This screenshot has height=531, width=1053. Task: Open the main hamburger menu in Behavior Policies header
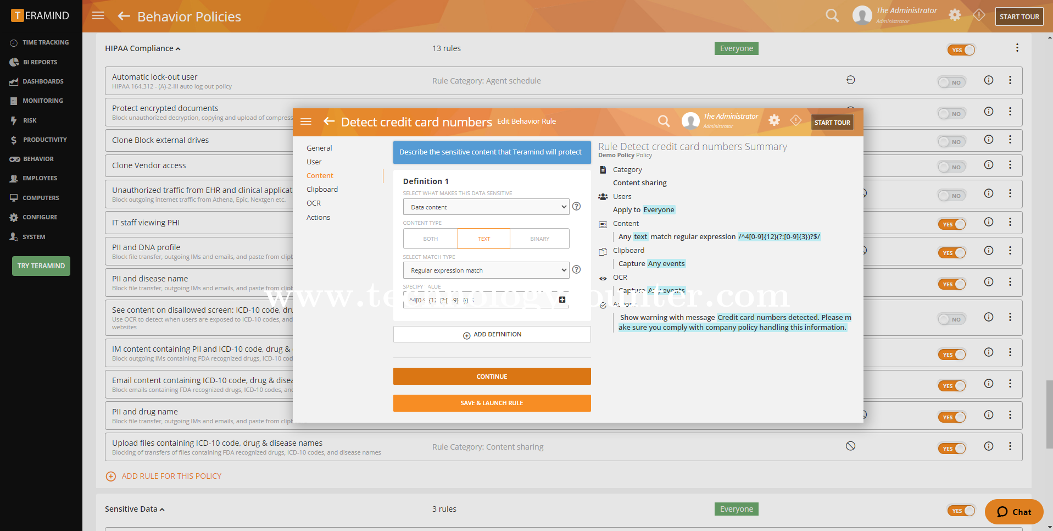coord(98,16)
